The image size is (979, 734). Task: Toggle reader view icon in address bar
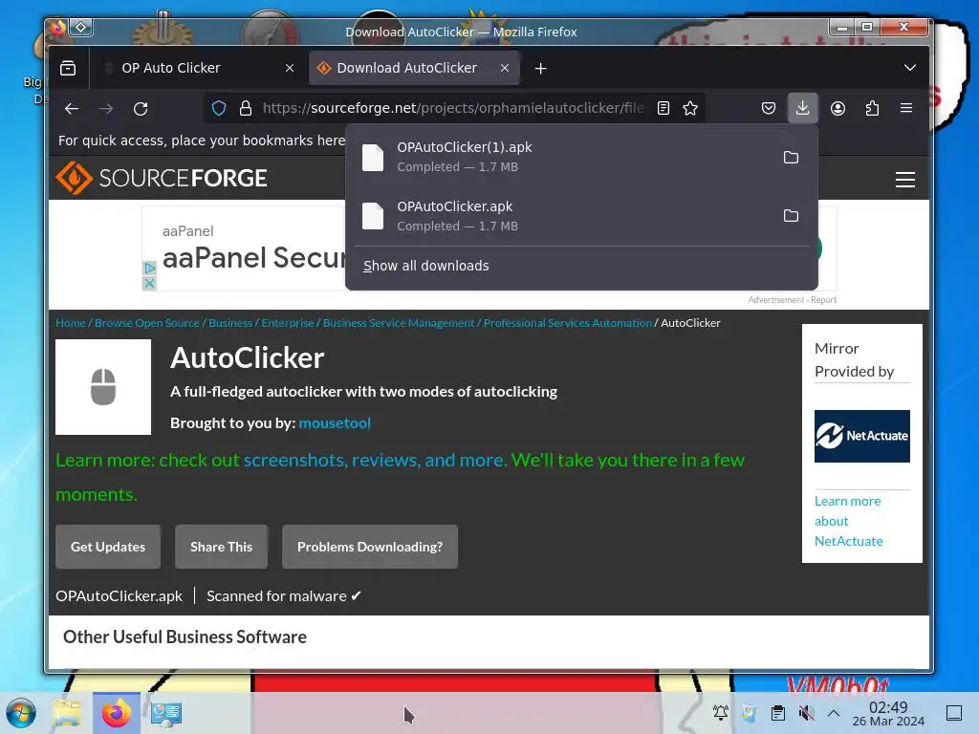[664, 109]
